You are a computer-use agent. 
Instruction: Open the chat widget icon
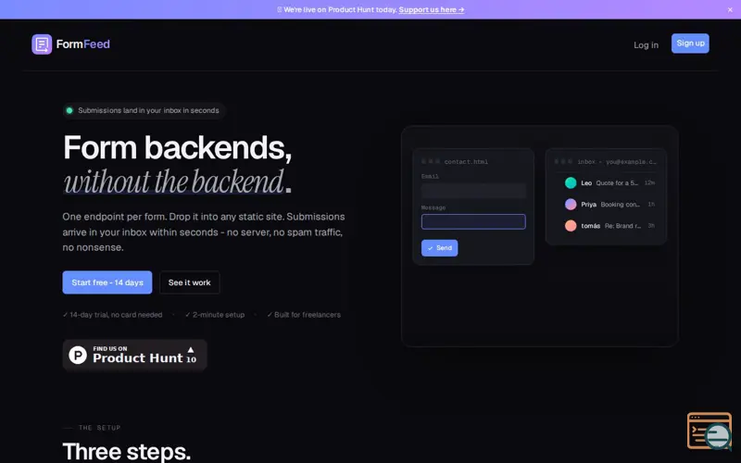710,432
